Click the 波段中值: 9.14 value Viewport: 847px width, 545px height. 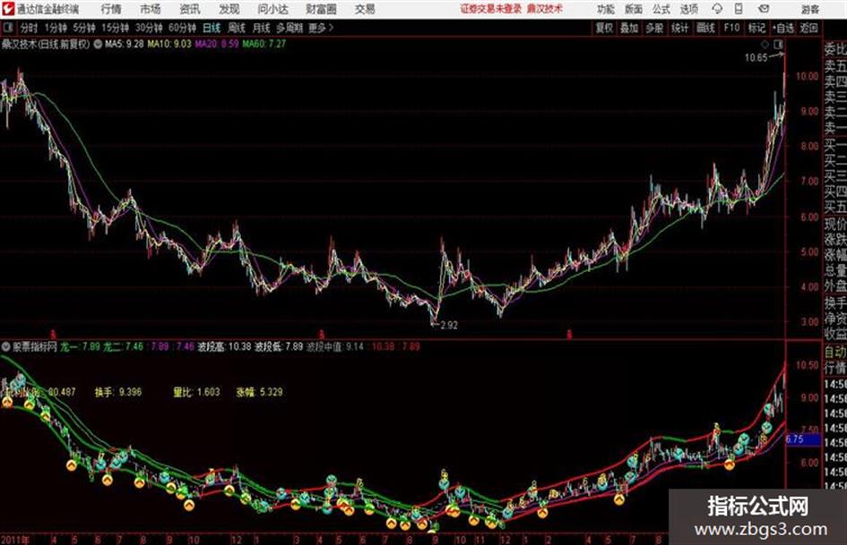tap(335, 346)
